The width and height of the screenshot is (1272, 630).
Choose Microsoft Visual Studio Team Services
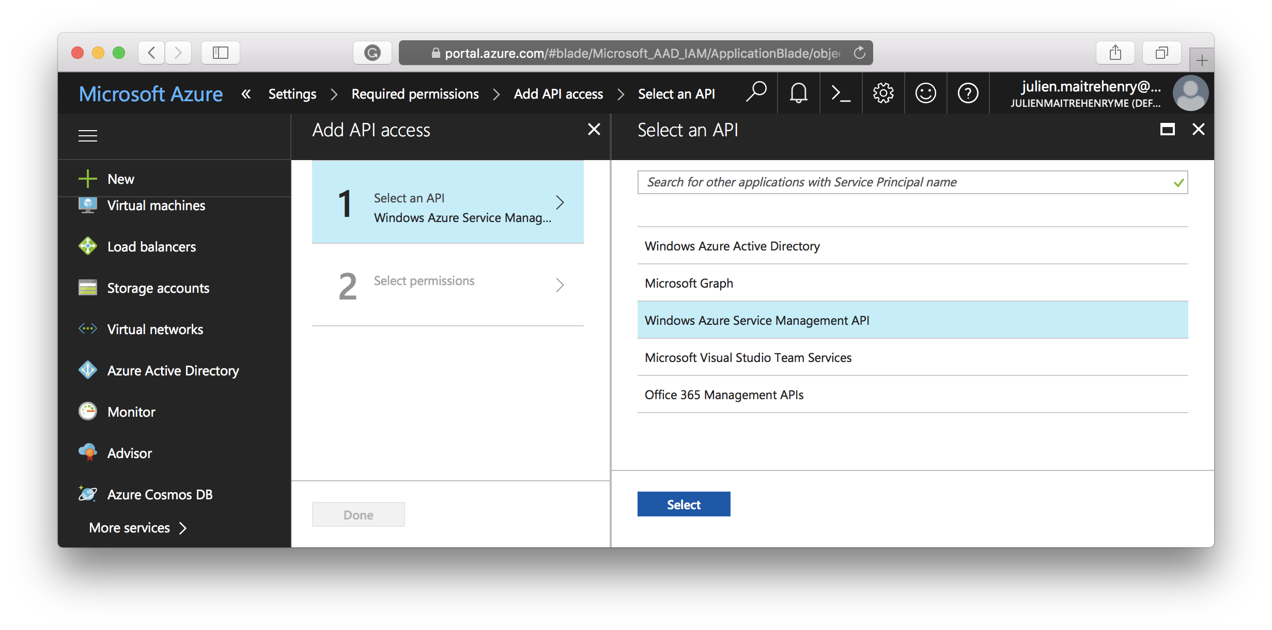click(912, 357)
